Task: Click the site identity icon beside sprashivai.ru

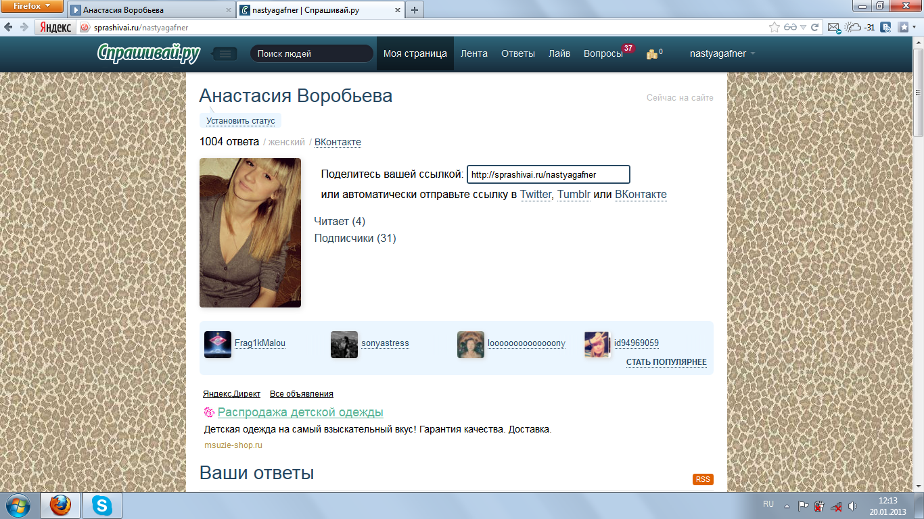Action: pos(85,28)
